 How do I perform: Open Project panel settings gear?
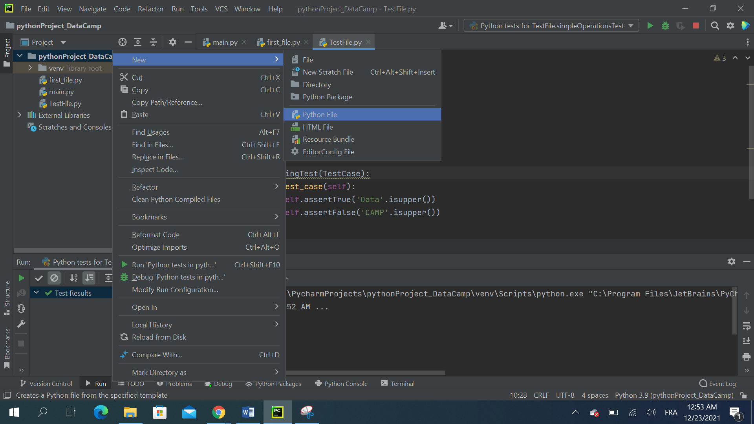tap(173, 42)
